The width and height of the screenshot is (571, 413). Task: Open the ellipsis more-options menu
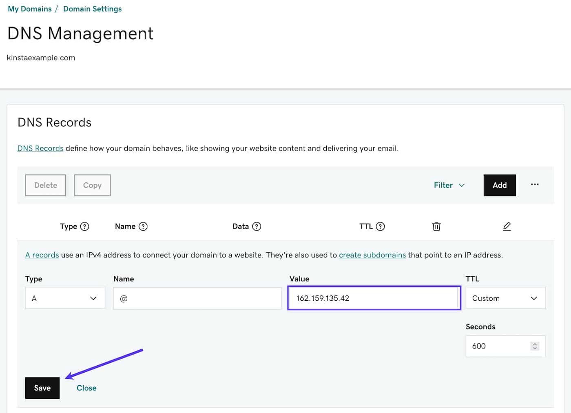point(535,185)
